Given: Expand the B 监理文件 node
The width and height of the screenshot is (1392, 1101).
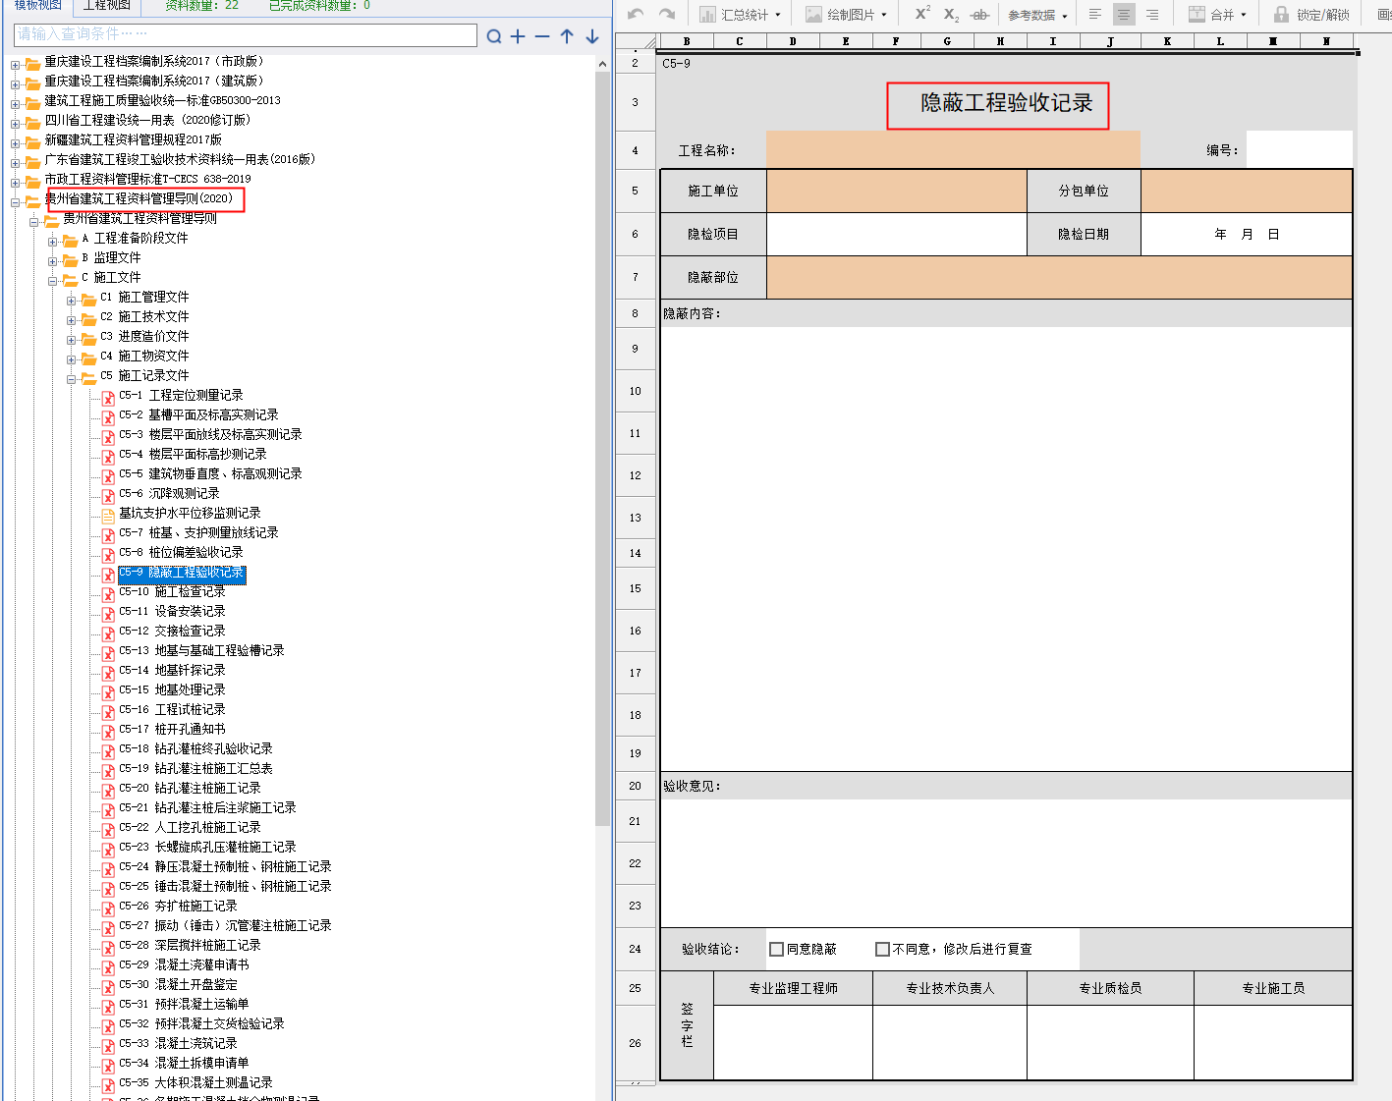Looking at the screenshot, I should [x=53, y=261].
